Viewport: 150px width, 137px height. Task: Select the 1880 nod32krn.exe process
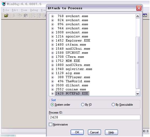tap(73, 65)
